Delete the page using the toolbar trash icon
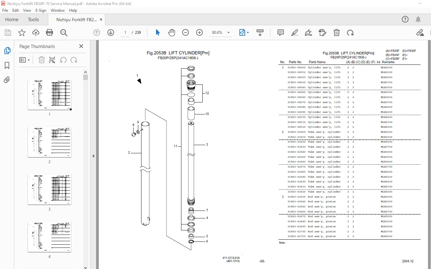Screen dimensions: 431x269 point(336,33)
